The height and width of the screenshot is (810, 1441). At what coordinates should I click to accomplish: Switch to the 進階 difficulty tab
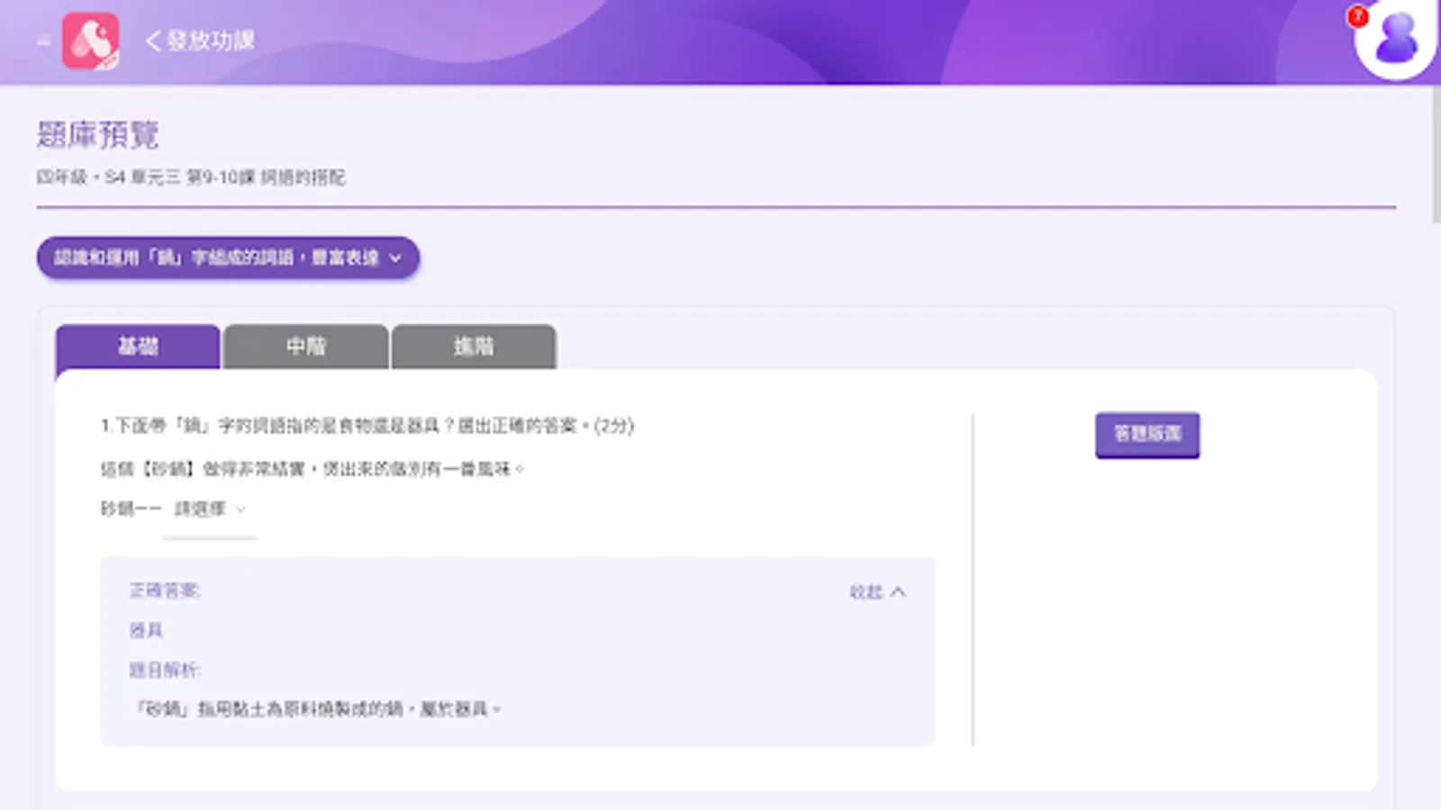click(475, 346)
